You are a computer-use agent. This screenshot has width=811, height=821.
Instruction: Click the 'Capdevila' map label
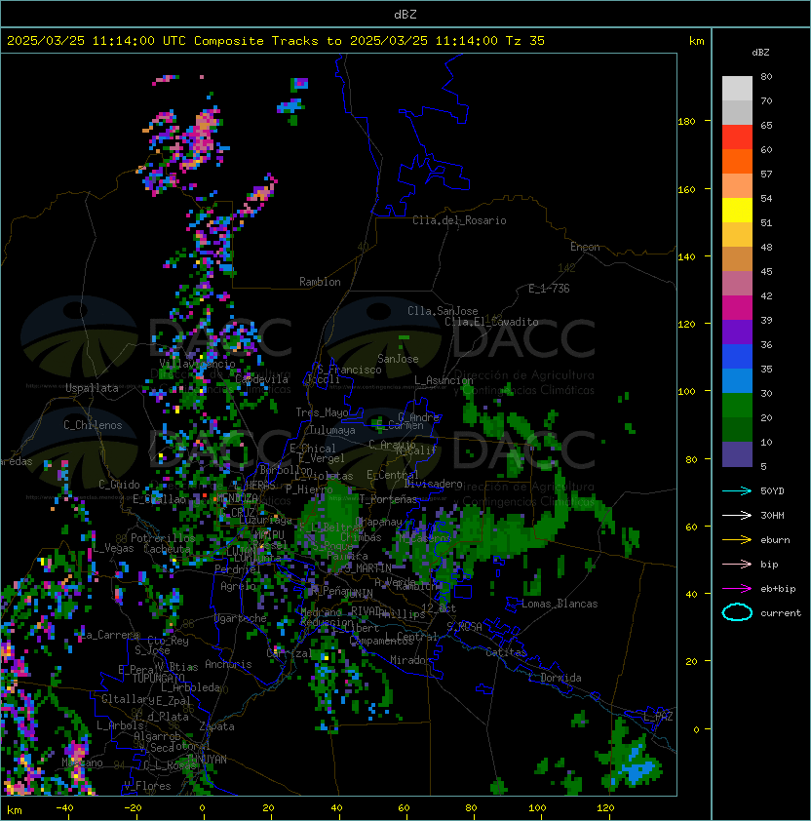coord(261,379)
